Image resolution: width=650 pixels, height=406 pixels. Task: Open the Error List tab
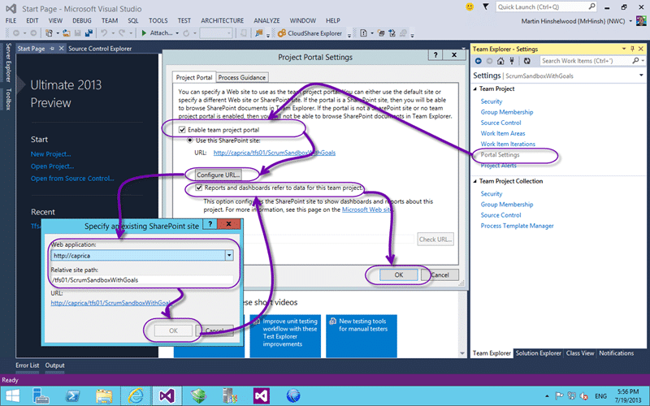coord(28,365)
